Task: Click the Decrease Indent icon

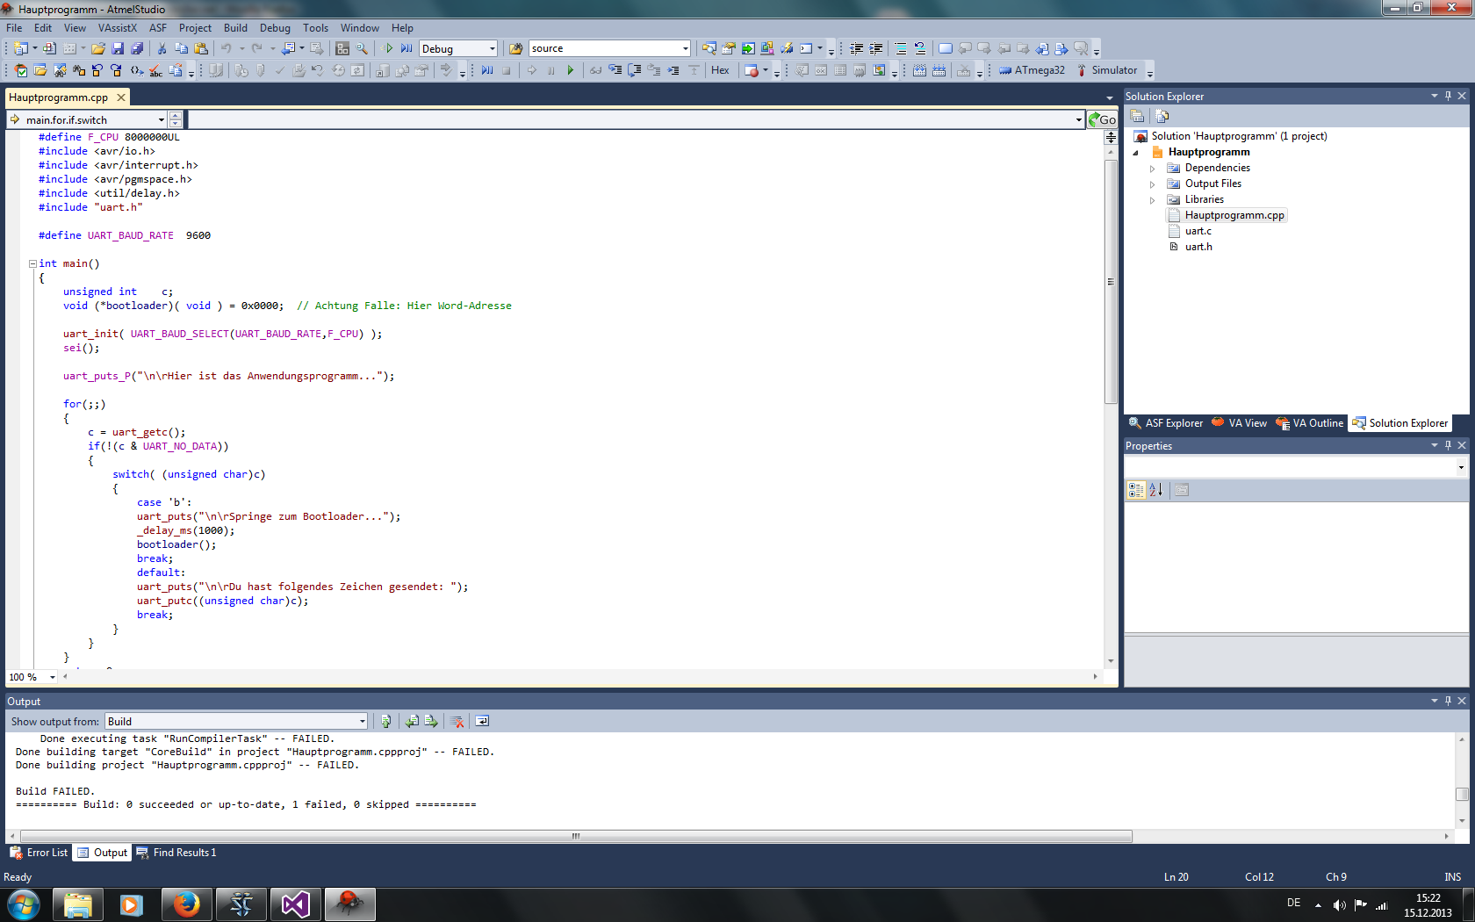Action: [x=856, y=48]
